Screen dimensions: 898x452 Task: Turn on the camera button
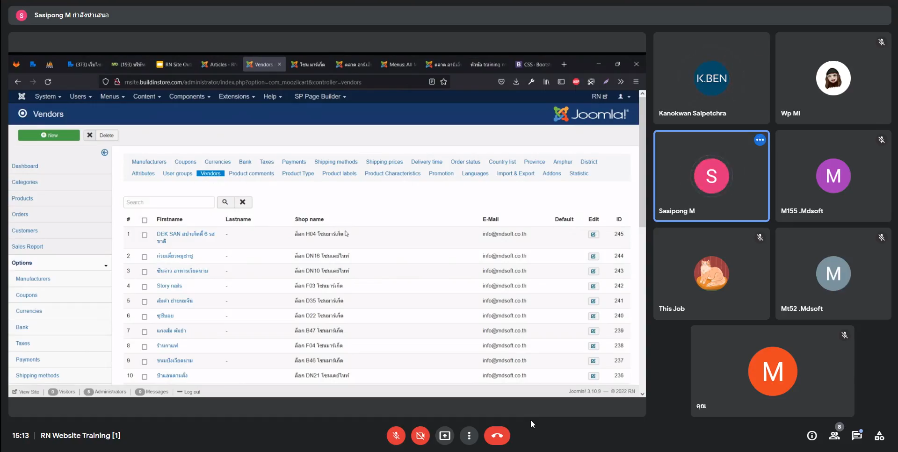tap(420, 436)
